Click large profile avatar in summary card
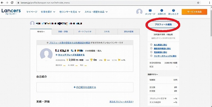 pos(46,55)
